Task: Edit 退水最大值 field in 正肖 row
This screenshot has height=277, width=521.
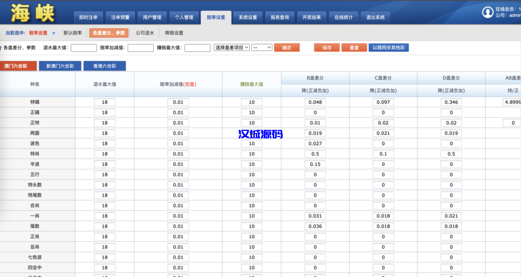Action: [x=105, y=236]
